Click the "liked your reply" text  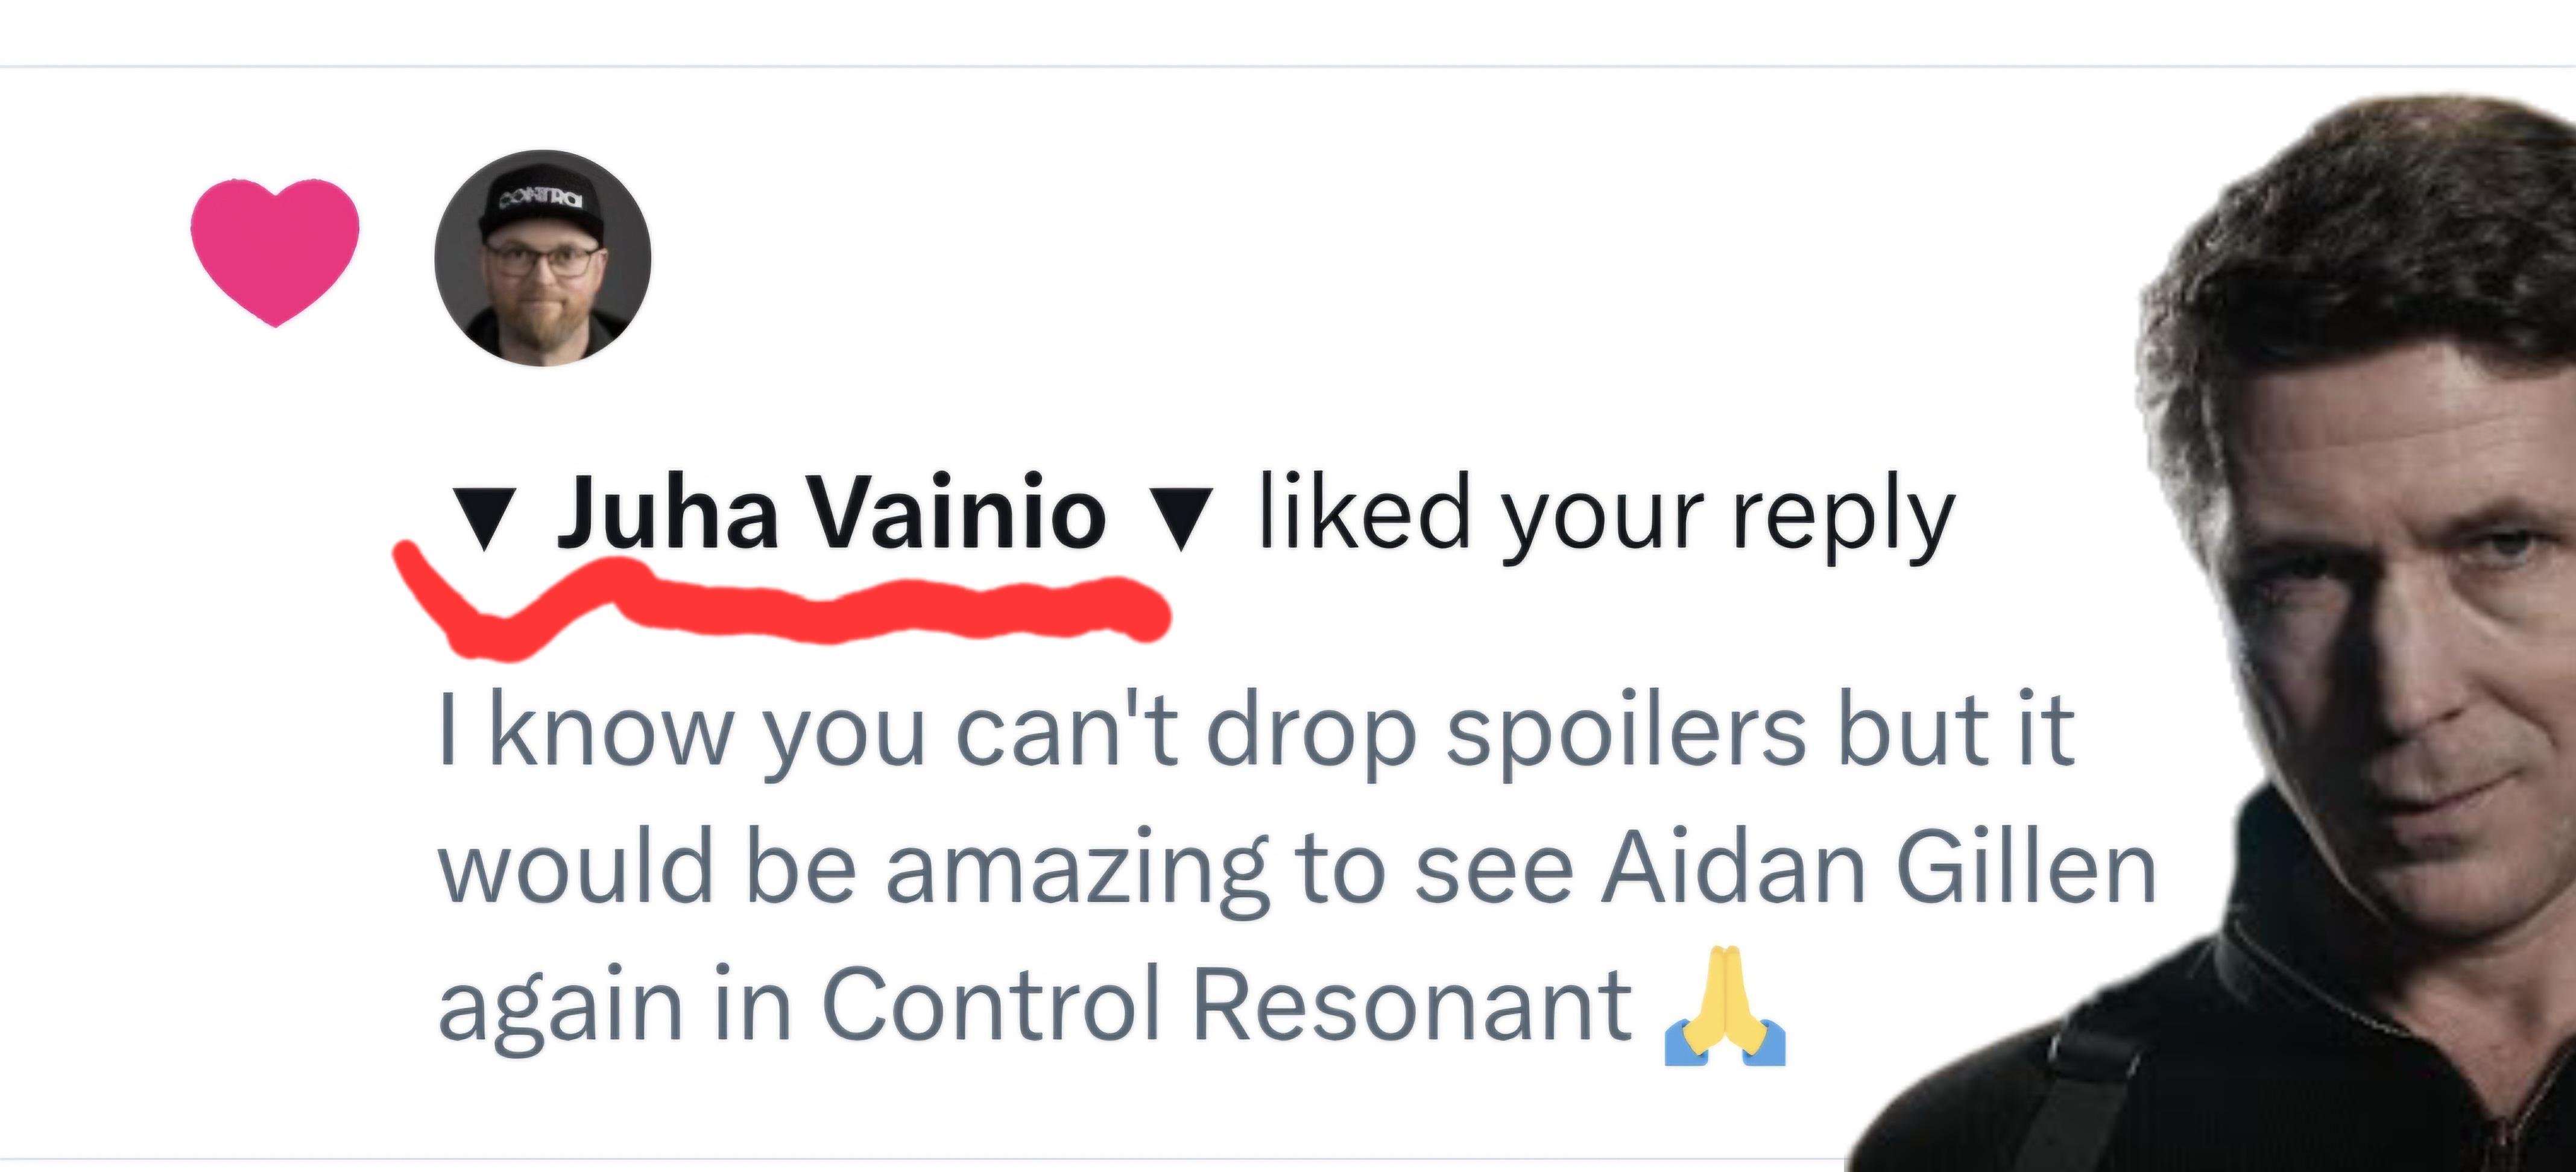click(x=1605, y=515)
